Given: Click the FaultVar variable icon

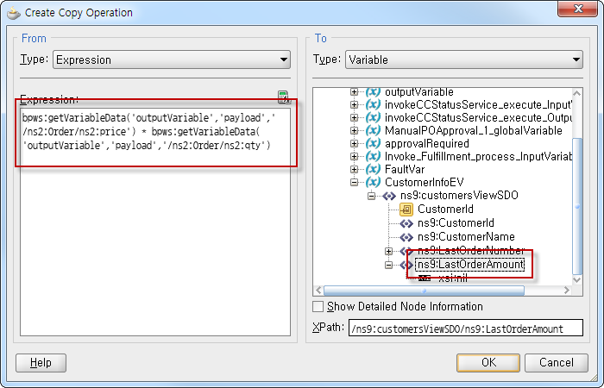Looking at the screenshot, I should (x=373, y=169).
